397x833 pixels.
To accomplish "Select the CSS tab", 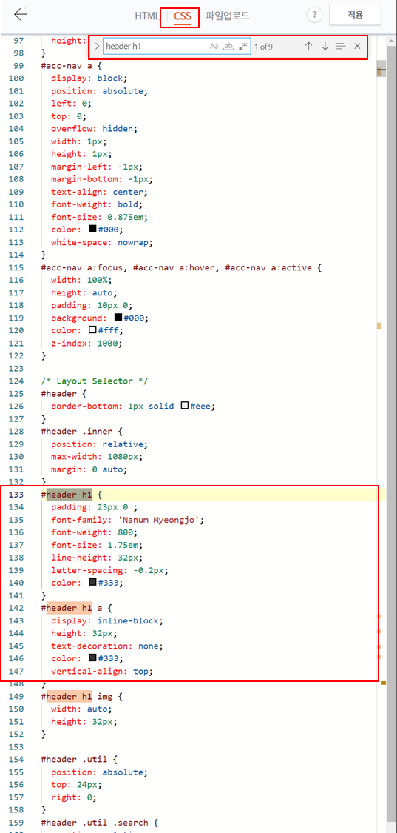I will (x=183, y=16).
